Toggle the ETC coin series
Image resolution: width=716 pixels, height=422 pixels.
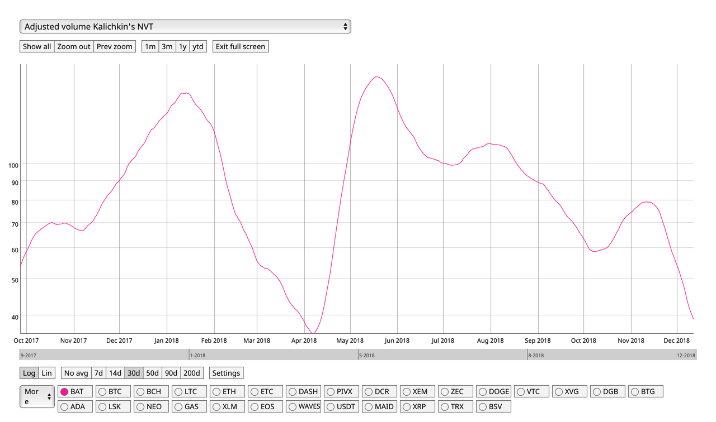pyautogui.click(x=266, y=391)
